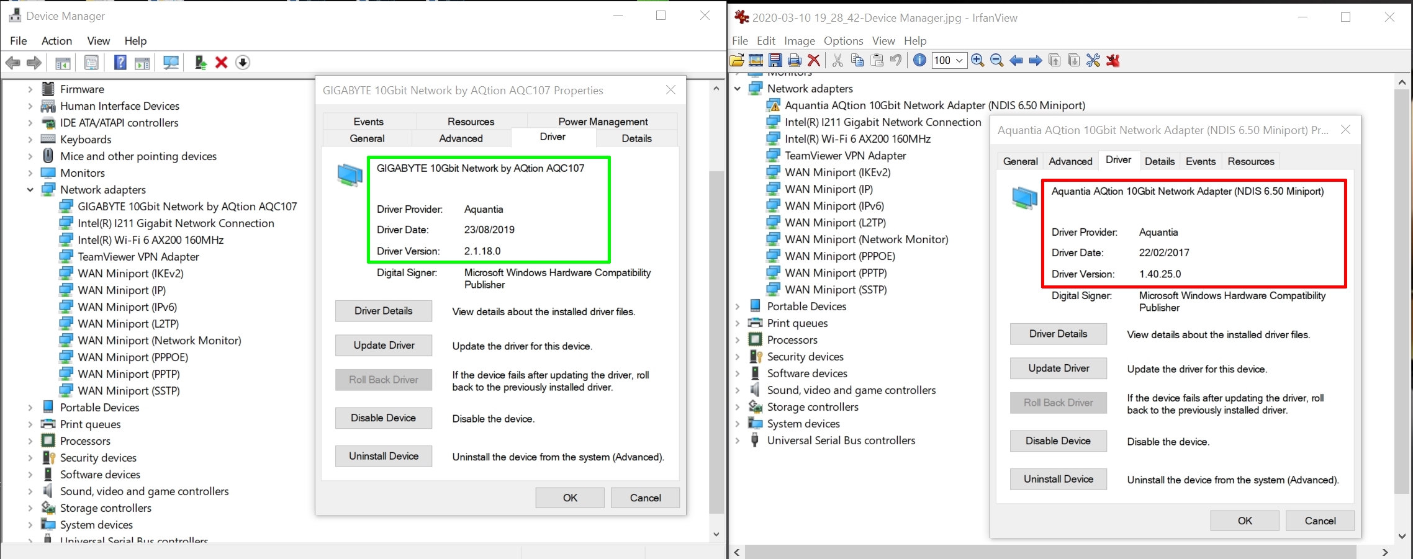Select GIGABYTE 10Gbit Network by AQtion AQC107 tree item

point(187,207)
